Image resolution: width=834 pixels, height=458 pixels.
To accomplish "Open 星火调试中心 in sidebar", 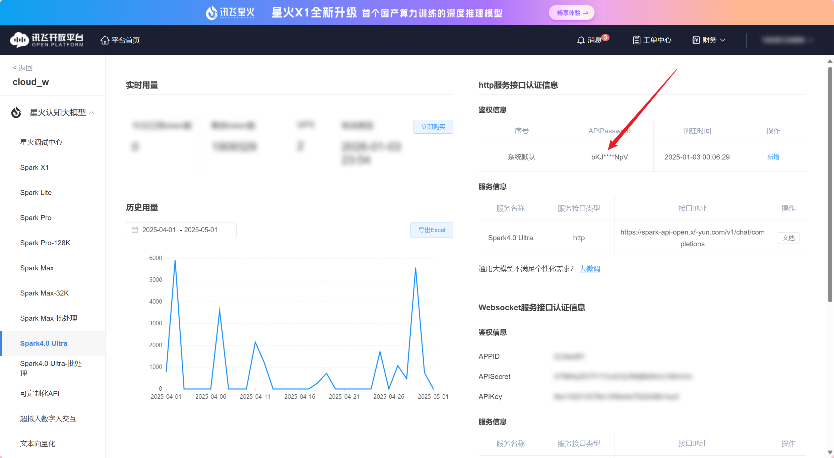I will (x=41, y=142).
